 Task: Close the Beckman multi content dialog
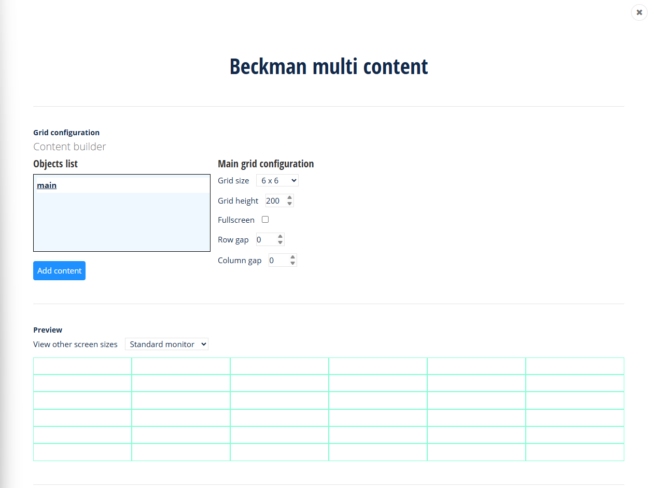639,12
